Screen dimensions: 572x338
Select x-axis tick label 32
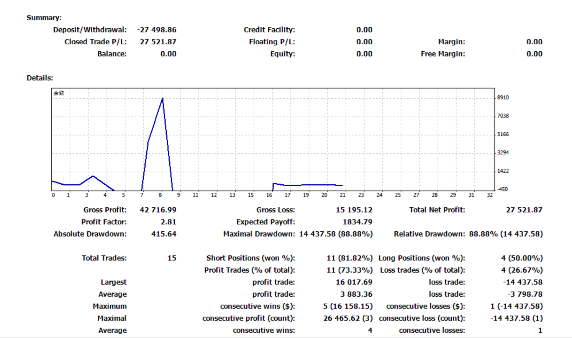[x=490, y=195]
